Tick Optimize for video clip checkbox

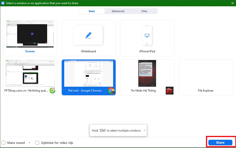[x=37, y=143]
